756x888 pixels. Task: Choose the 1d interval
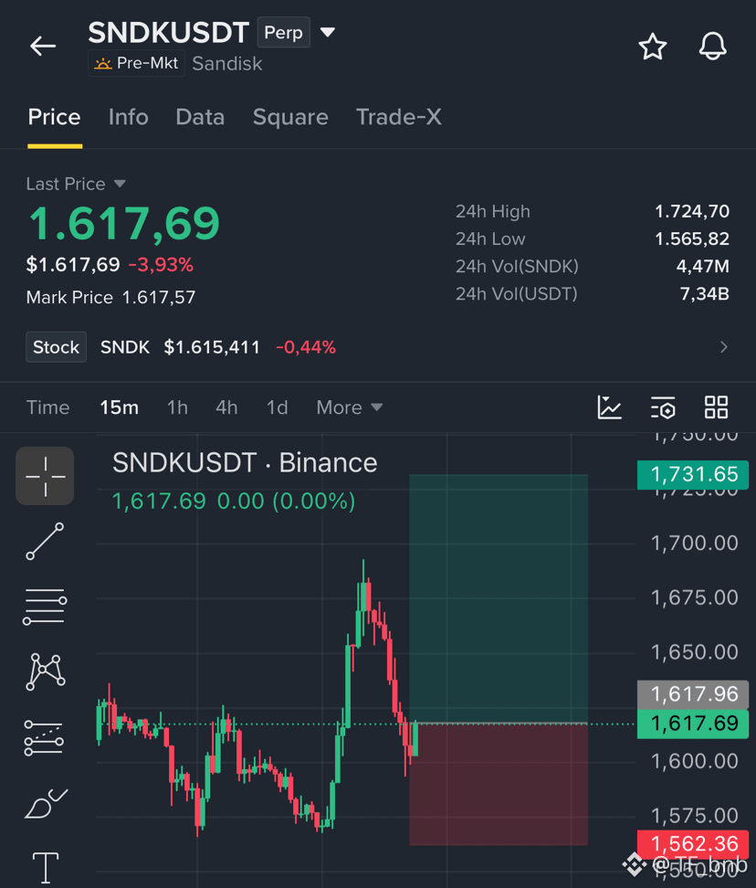click(278, 407)
